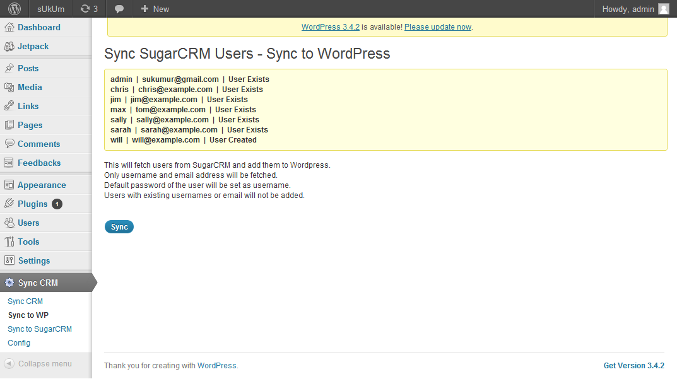Click the Posts pushpin icon
This screenshot has height=379, width=677.
(9, 68)
